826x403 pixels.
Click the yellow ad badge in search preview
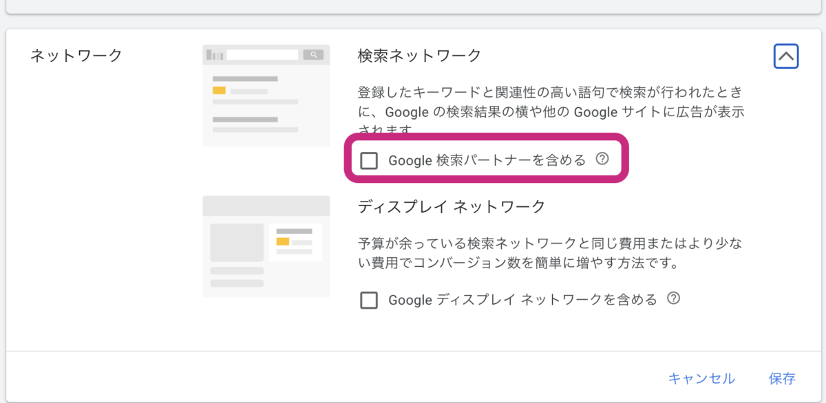(220, 89)
